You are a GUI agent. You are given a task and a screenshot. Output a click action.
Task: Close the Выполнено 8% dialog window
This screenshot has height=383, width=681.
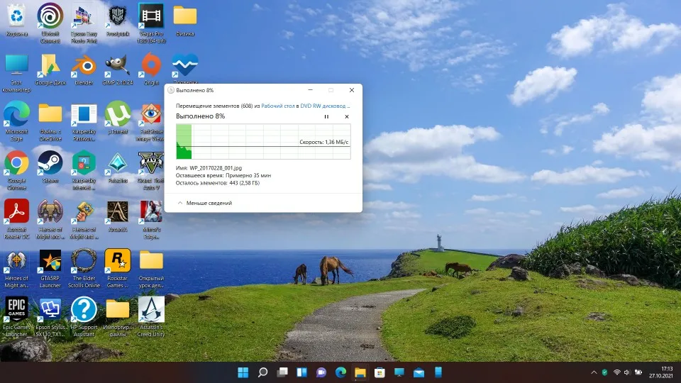[352, 90]
